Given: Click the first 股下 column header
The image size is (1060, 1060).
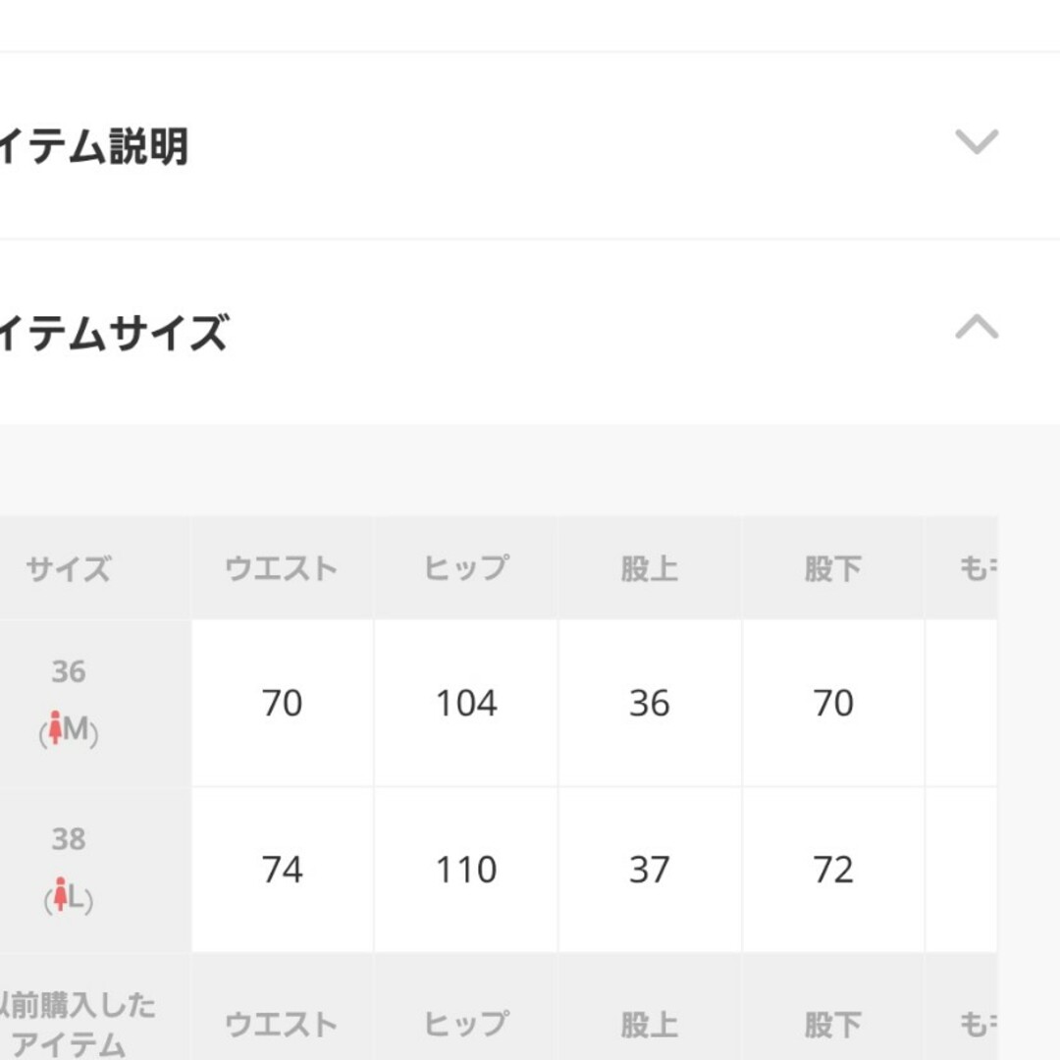Looking at the screenshot, I should [833, 568].
